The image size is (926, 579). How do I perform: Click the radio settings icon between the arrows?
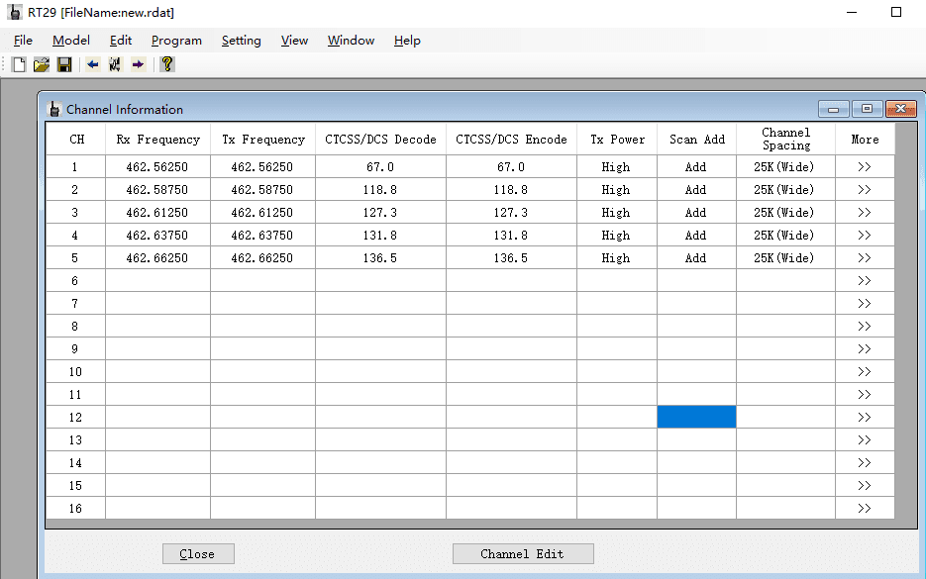(x=115, y=64)
